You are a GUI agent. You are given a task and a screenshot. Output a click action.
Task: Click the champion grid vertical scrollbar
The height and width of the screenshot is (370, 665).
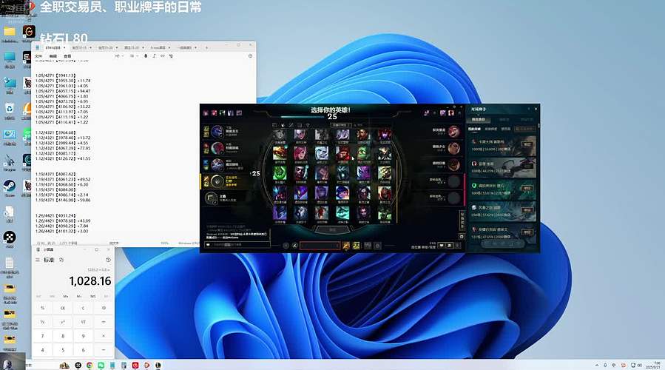(397, 191)
